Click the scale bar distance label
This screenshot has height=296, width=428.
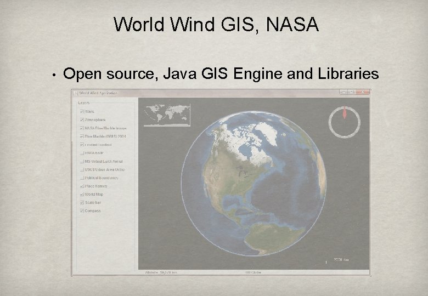341,260
